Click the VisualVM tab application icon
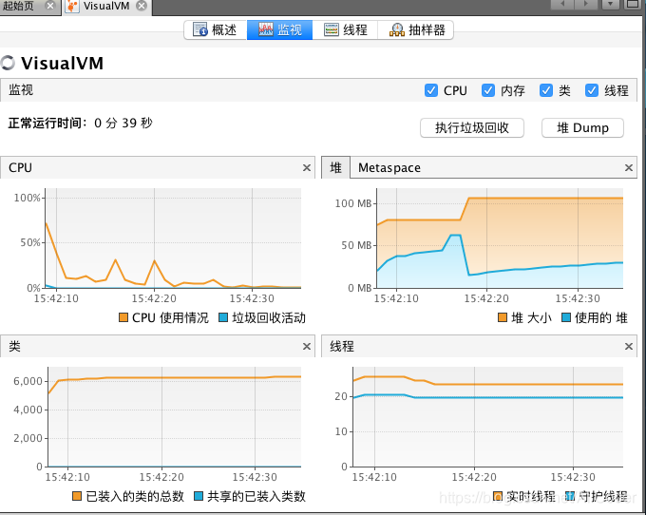 click(x=72, y=7)
